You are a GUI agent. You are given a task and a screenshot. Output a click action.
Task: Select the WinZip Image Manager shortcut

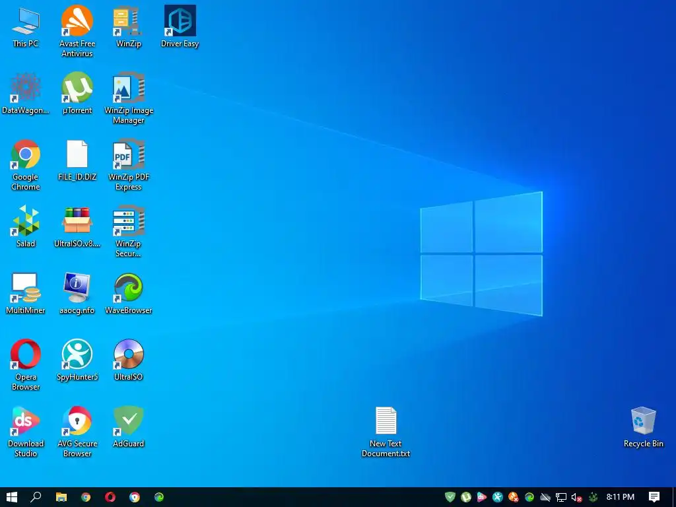129,98
